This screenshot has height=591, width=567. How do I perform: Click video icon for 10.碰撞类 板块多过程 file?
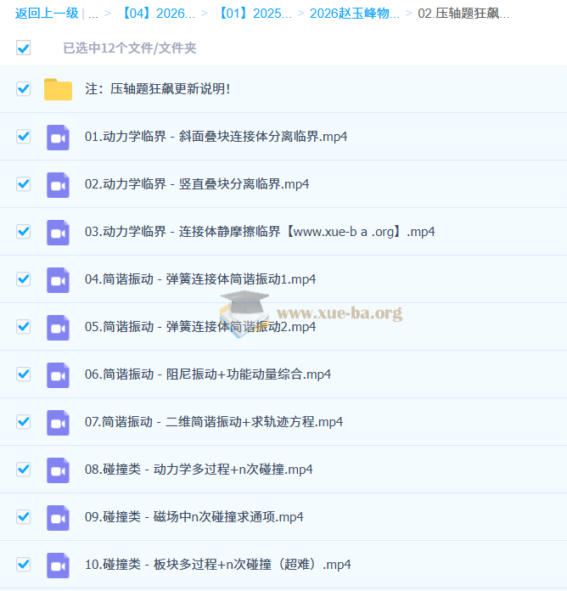click(58, 565)
